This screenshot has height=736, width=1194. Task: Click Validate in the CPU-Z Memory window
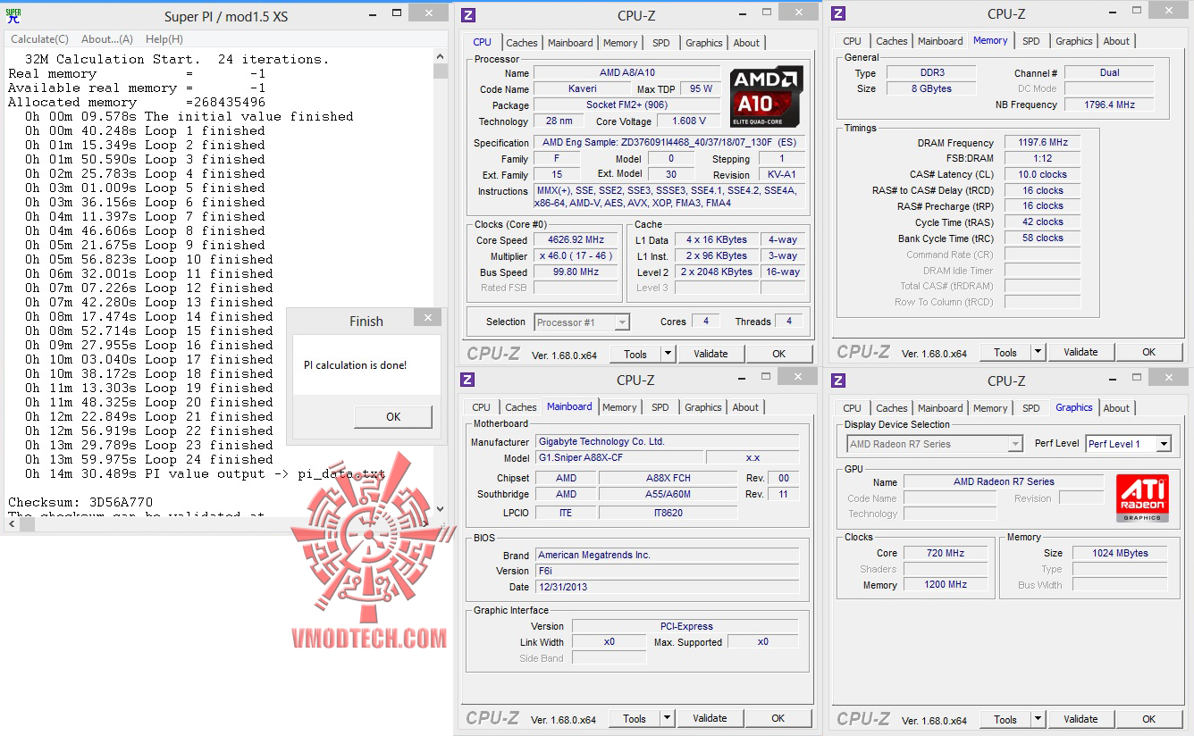(1080, 352)
